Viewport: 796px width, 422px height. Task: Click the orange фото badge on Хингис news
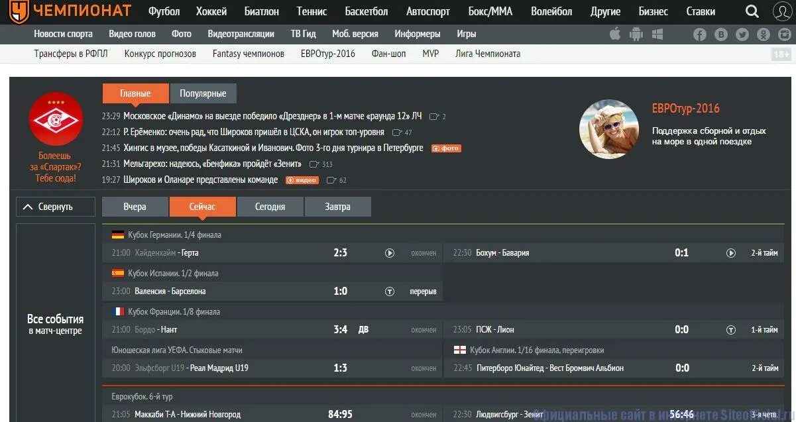click(446, 148)
